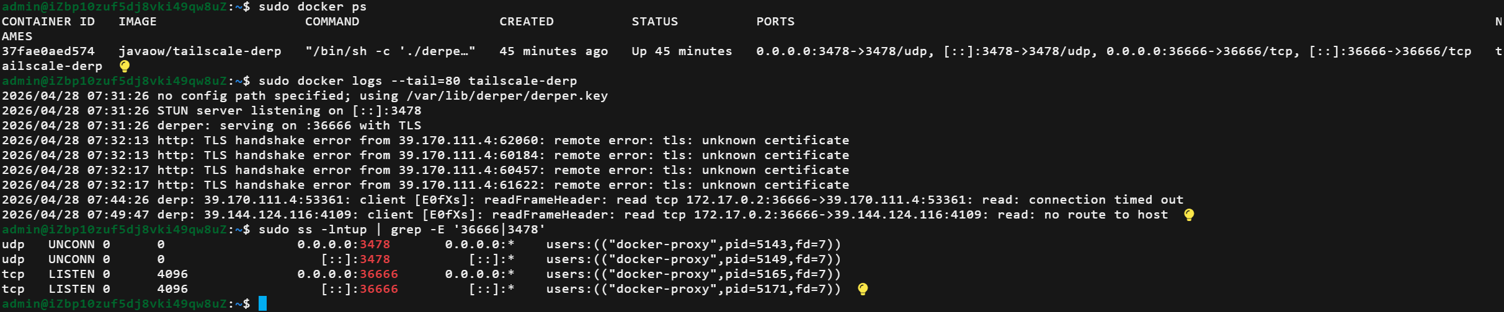
Task: Click the red 36666 port on the [::] tcp row
Action: (x=378, y=289)
